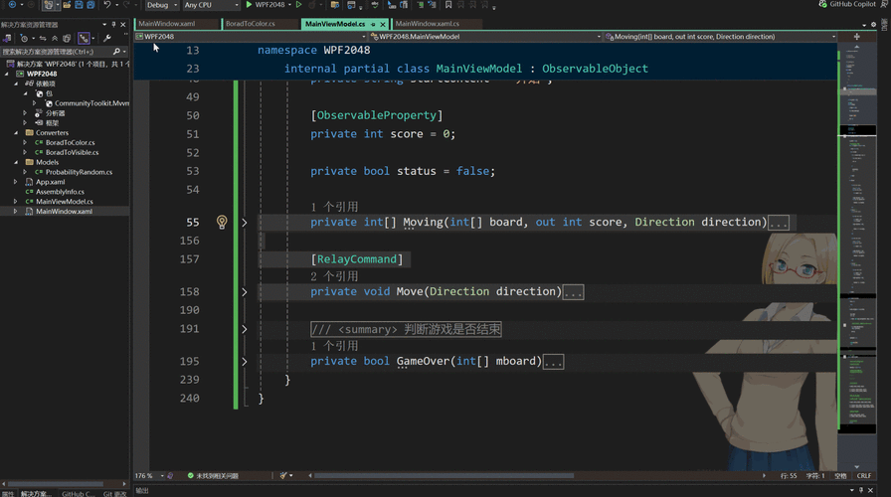
Task: Click the bookmark icon in the toolbar
Action: tap(448, 5)
